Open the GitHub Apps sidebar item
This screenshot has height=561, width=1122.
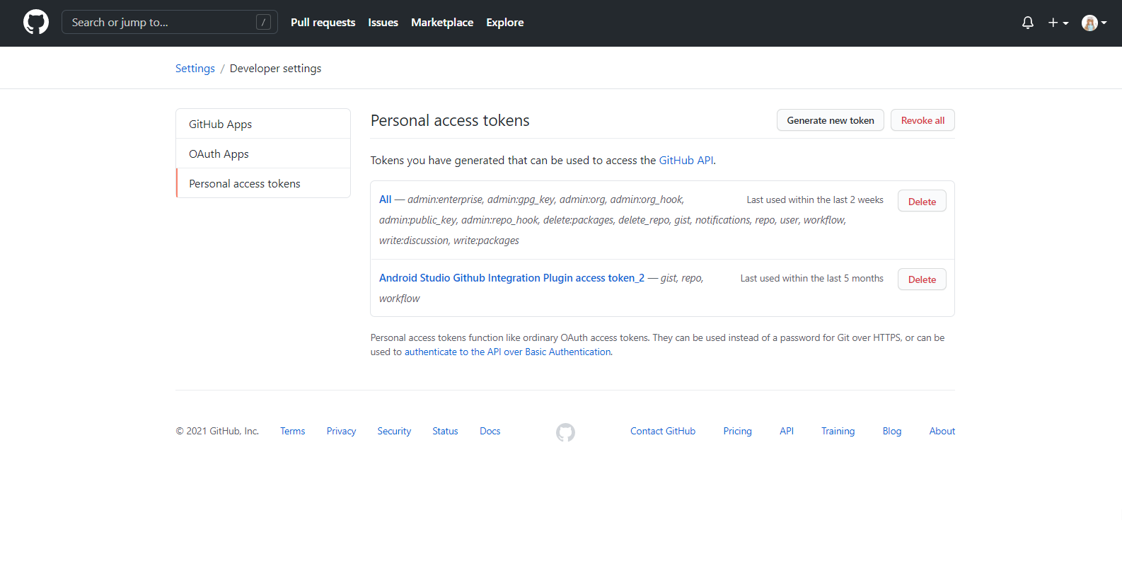tap(220, 125)
